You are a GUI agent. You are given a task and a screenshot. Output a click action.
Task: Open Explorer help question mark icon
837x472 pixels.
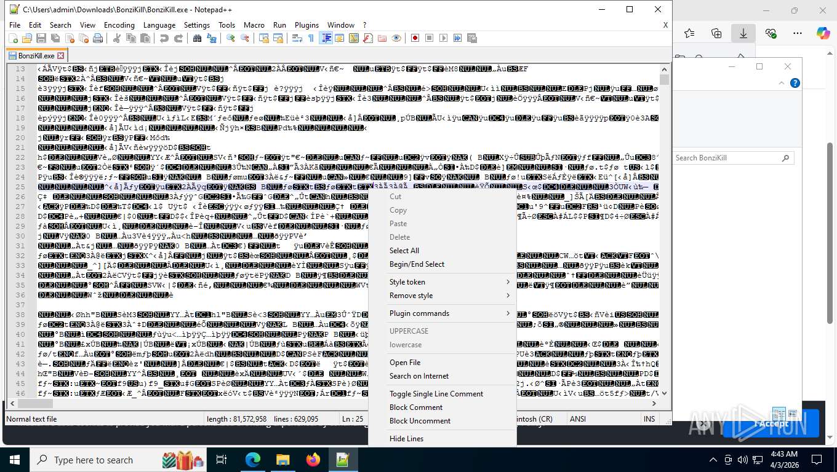coord(795,84)
